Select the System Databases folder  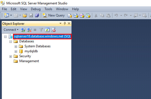[38, 46]
